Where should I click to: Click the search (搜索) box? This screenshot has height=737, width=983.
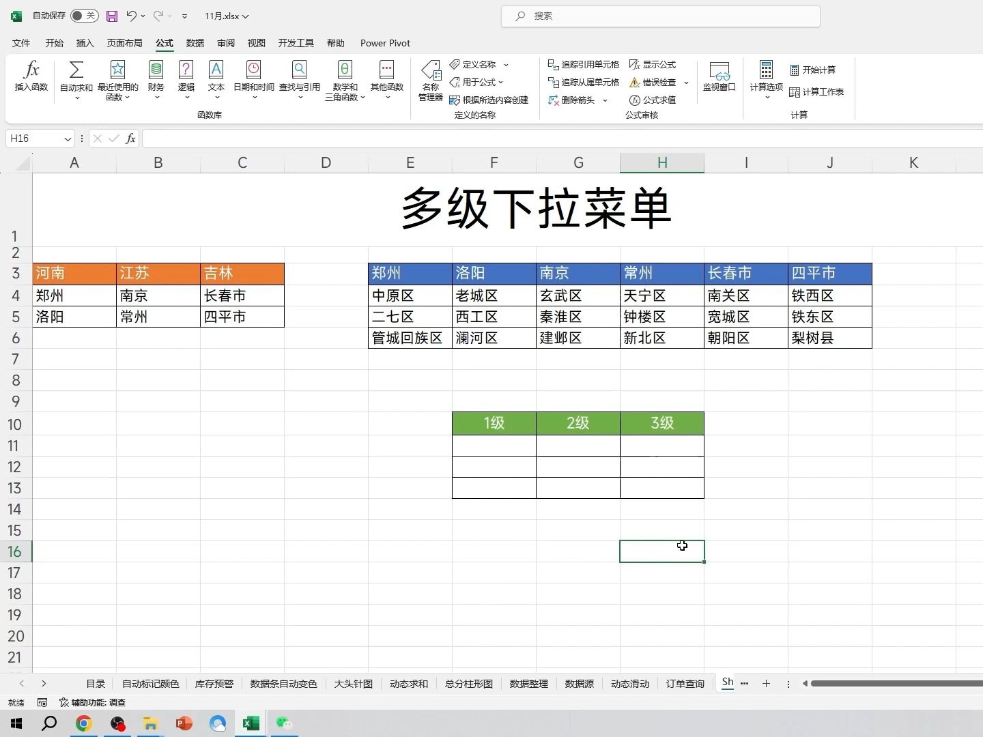click(661, 16)
